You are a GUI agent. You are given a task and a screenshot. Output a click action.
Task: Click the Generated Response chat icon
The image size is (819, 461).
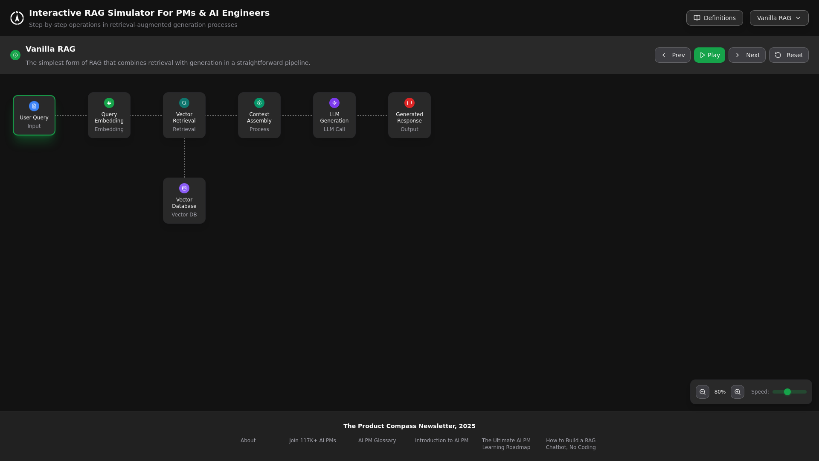pos(409,103)
